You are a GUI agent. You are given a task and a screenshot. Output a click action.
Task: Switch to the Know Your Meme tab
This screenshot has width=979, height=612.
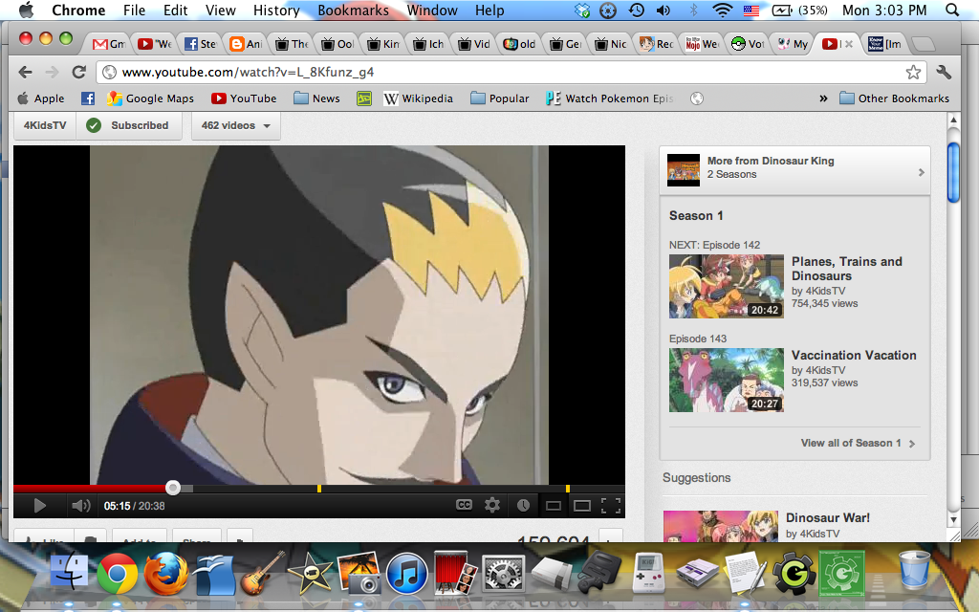click(884, 44)
